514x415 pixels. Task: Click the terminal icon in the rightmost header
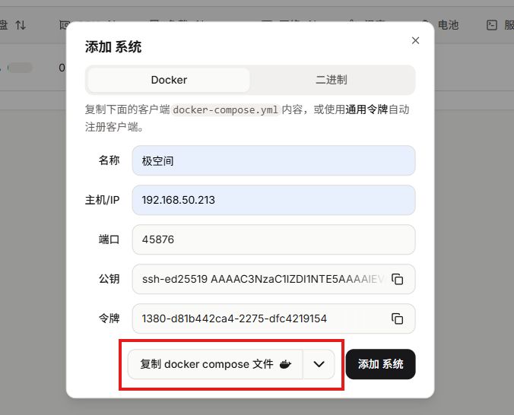pyautogui.click(x=492, y=25)
